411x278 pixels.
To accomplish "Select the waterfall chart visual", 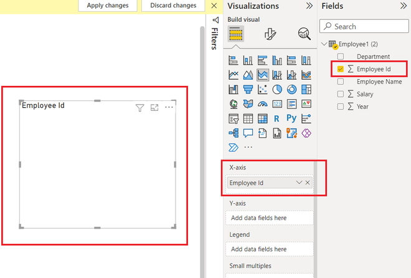I will [x=233, y=89].
